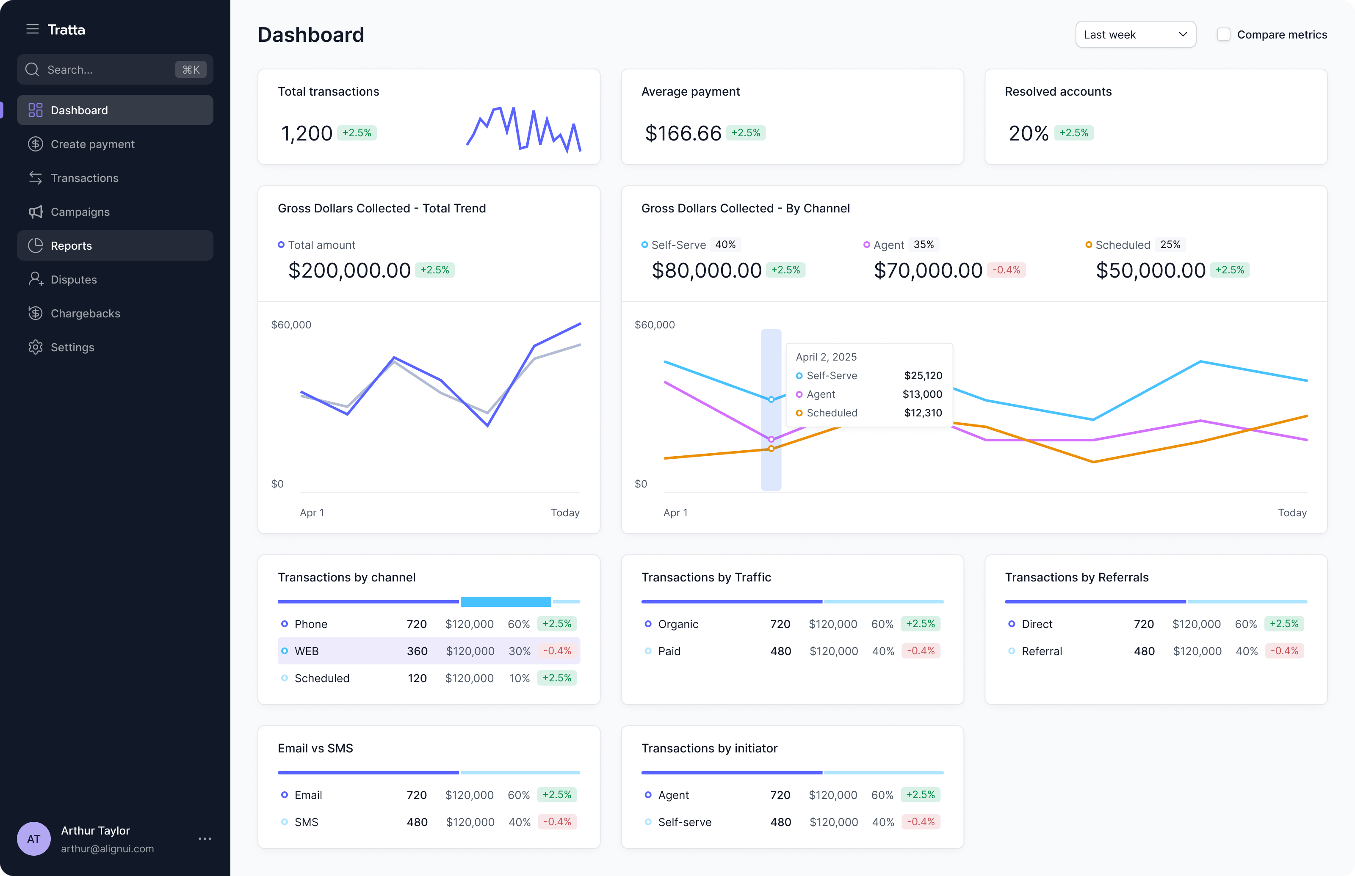The width and height of the screenshot is (1355, 876).
Task: Click the Reports pie chart icon
Action: [35, 246]
